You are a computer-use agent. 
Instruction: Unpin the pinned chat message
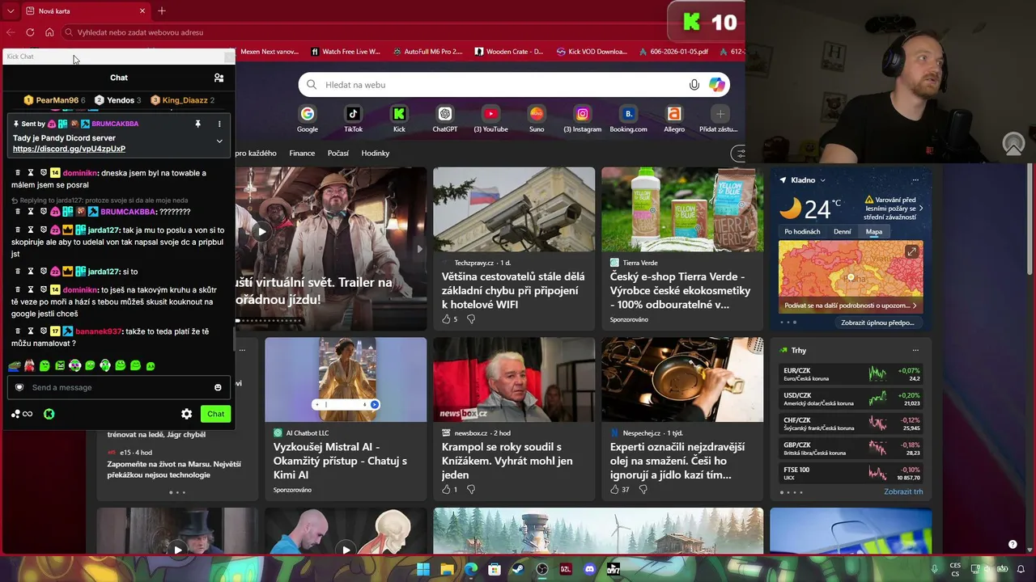click(197, 124)
